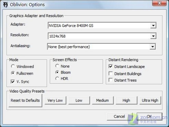Click the Adapter: label
This screenshot has height=127, width=169.
coord(18,24)
